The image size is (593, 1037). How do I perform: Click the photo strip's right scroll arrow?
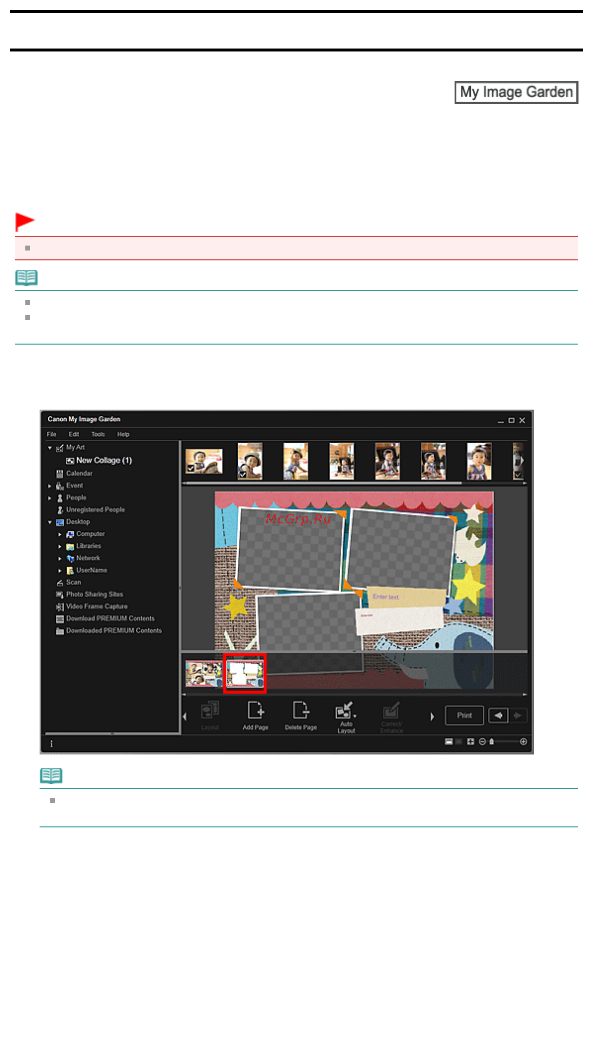point(522,460)
